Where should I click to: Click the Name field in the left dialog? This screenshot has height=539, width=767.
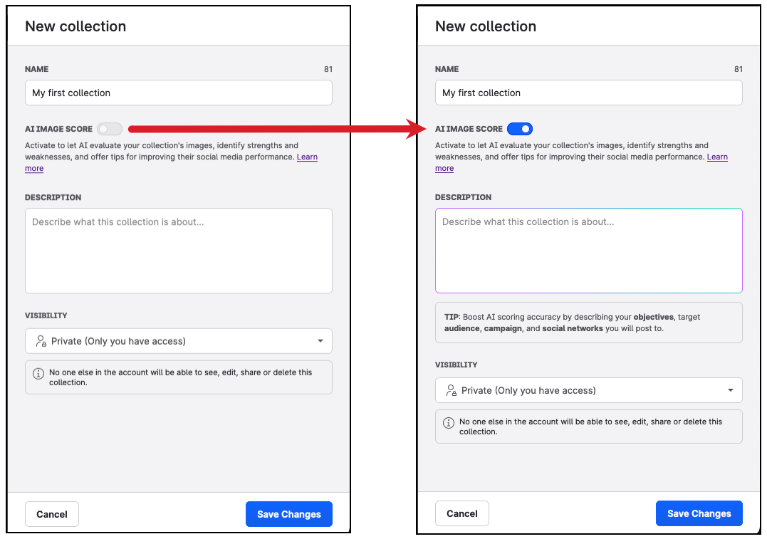pyautogui.click(x=178, y=93)
